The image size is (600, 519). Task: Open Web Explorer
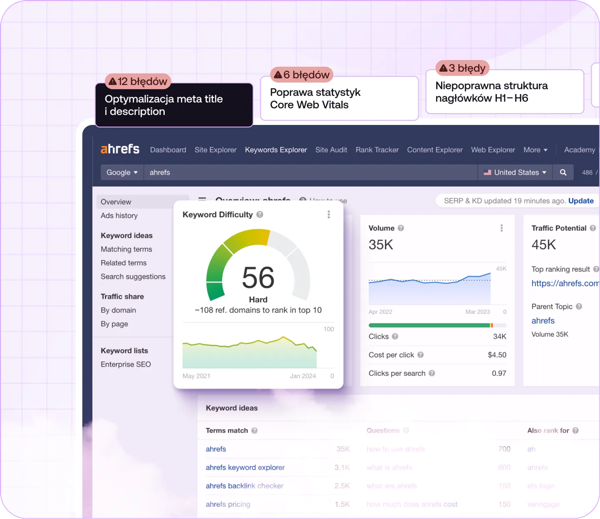click(493, 150)
